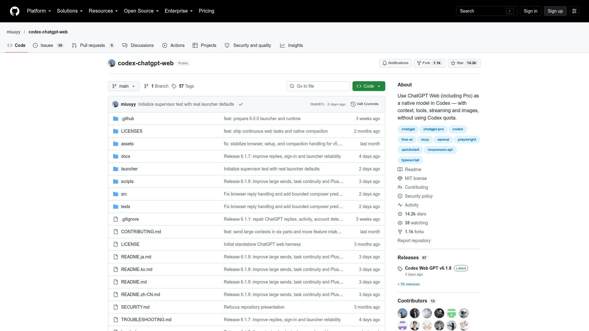Open the miuuyy owner avatar beside the repository title
The width and height of the screenshot is (589, 331).
click(x=112, y=63)
